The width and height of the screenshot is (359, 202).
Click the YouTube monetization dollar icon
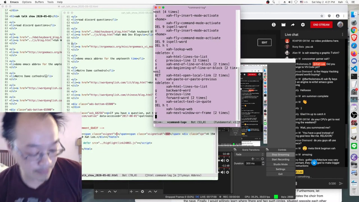(x=273, y=25)
